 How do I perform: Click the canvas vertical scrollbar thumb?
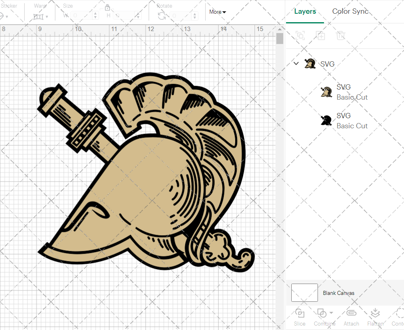click(280, 39)
